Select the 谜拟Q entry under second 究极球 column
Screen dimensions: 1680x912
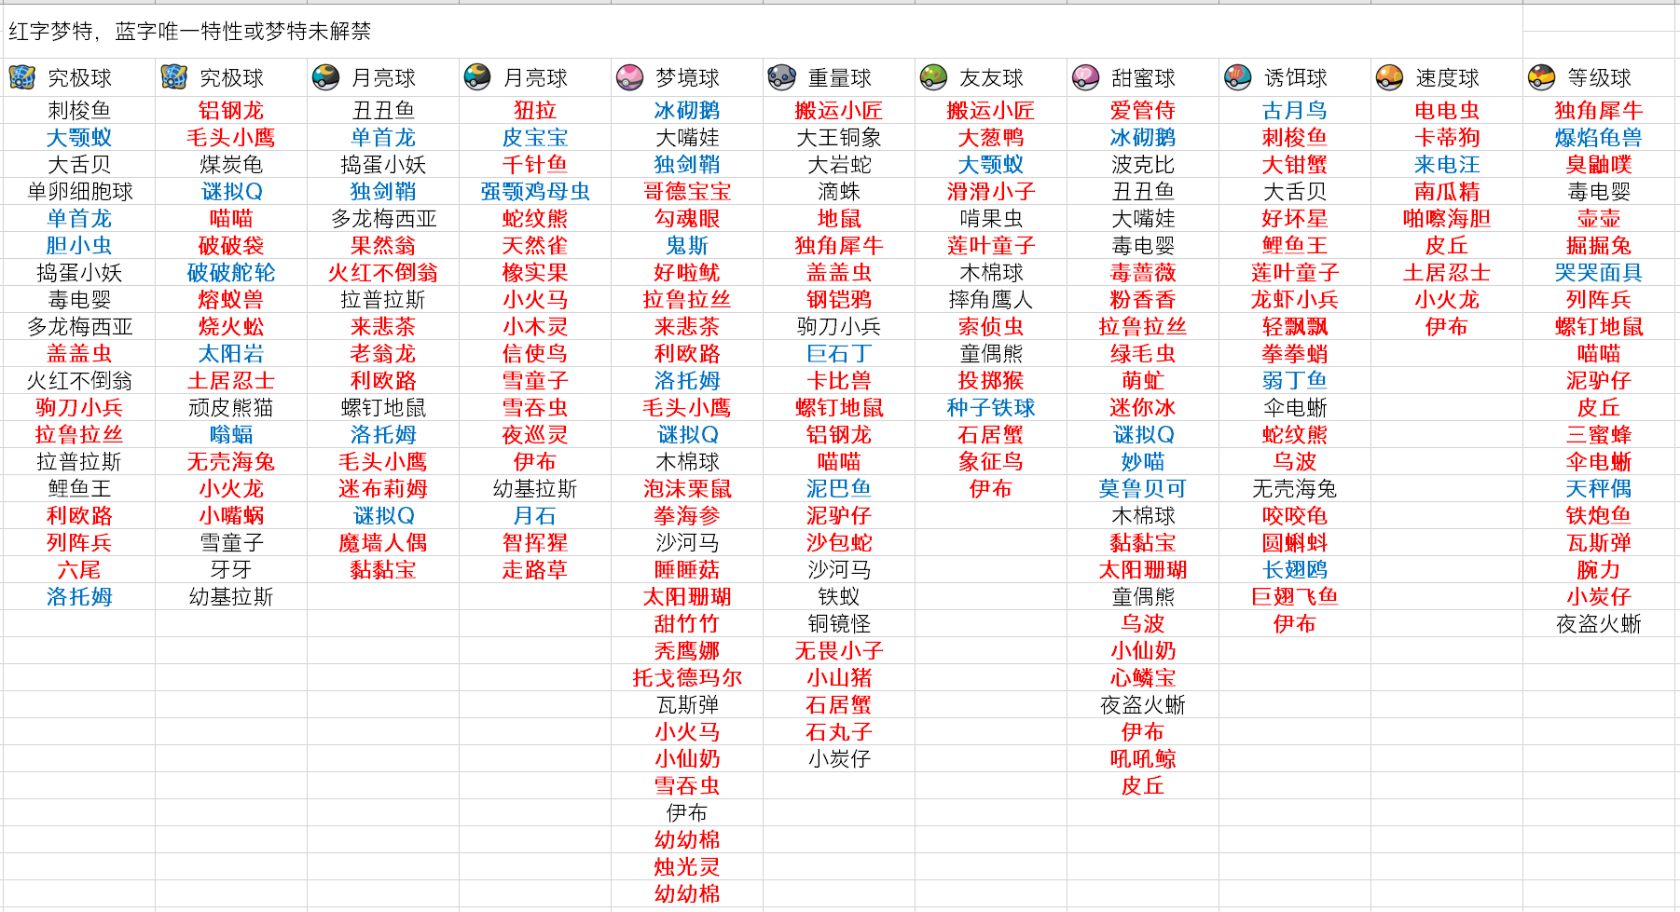[x=233, y=192]
